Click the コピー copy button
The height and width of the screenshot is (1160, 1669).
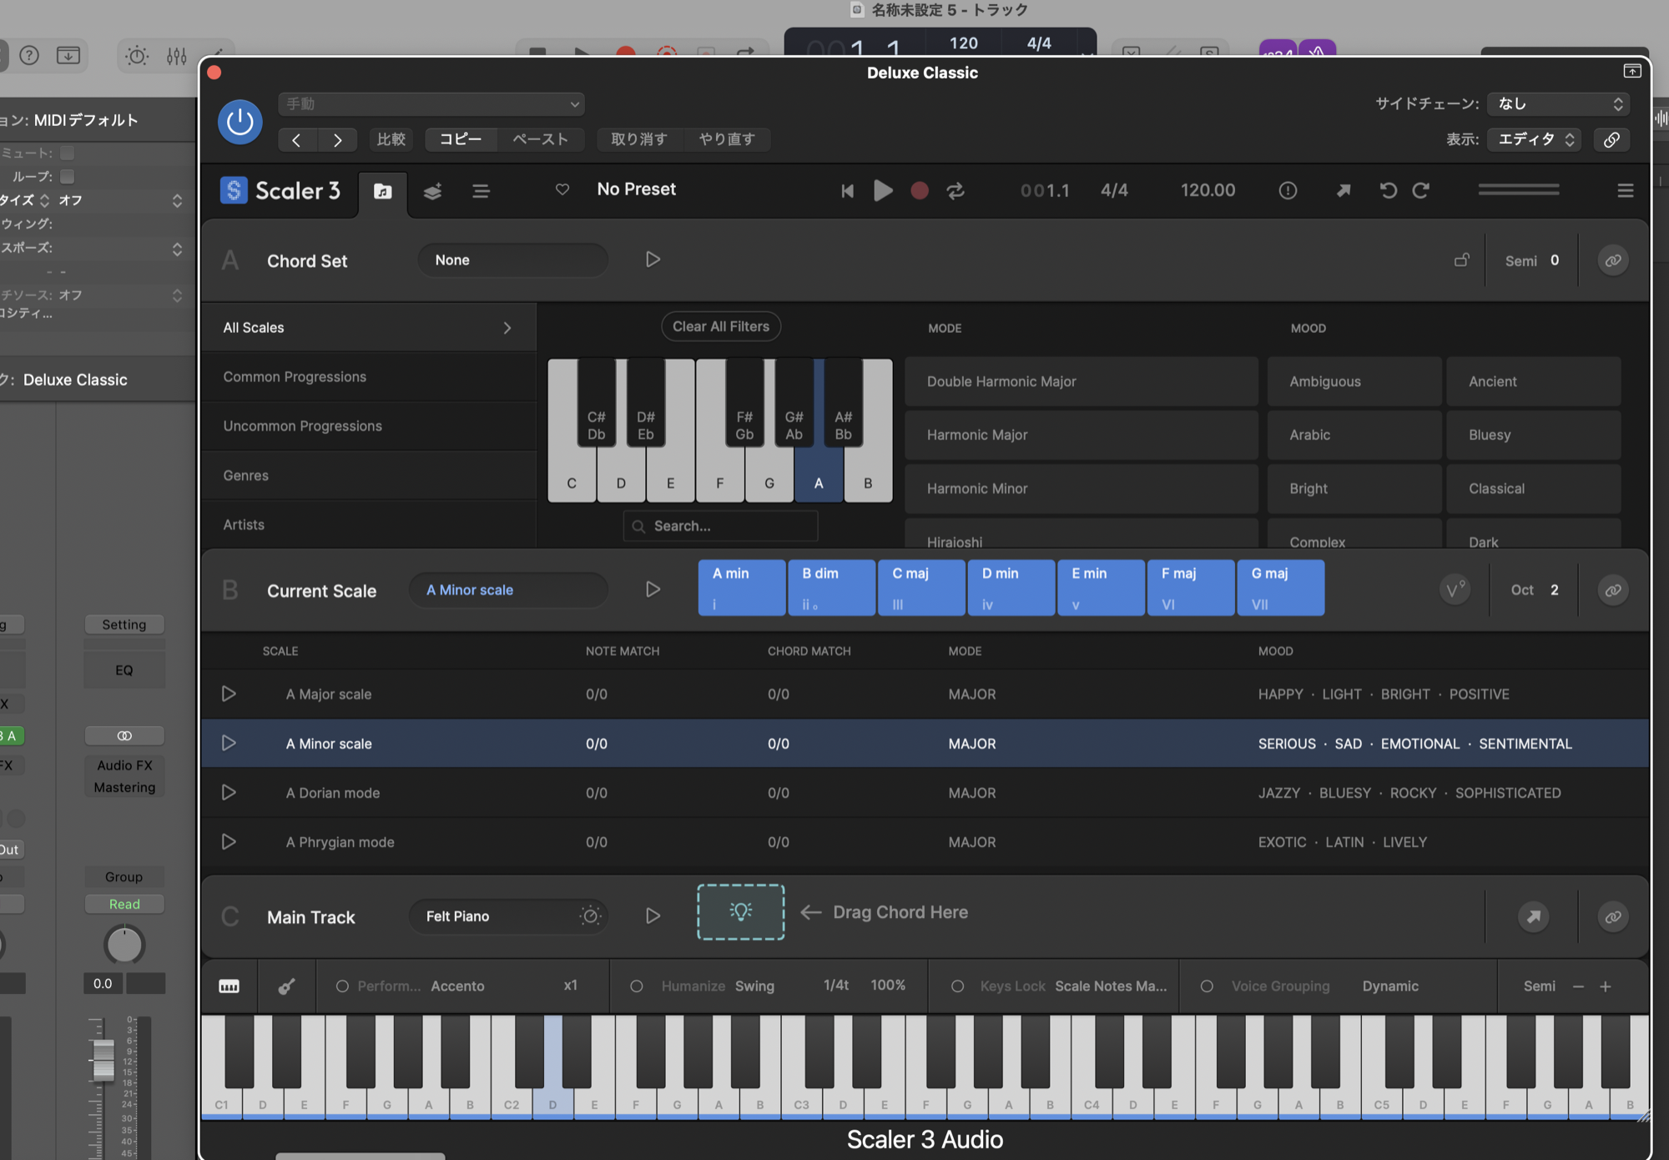pos(461,139)
